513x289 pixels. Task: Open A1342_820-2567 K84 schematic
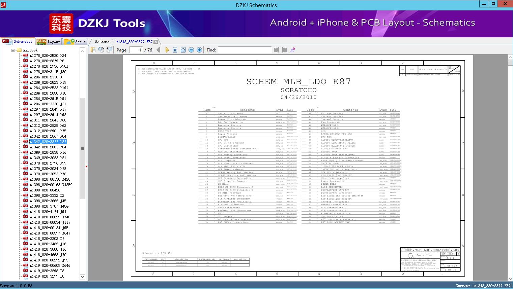(48, 136)
